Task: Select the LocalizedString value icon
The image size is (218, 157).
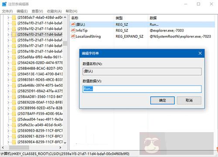Action: click(x=73, y=36)
